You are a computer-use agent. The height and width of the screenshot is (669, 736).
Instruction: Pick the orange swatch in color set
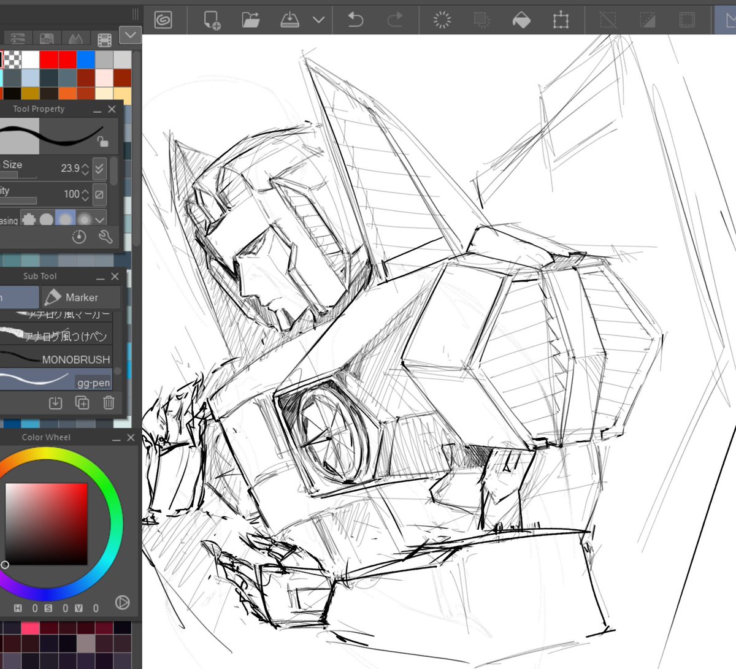point(67,94)
